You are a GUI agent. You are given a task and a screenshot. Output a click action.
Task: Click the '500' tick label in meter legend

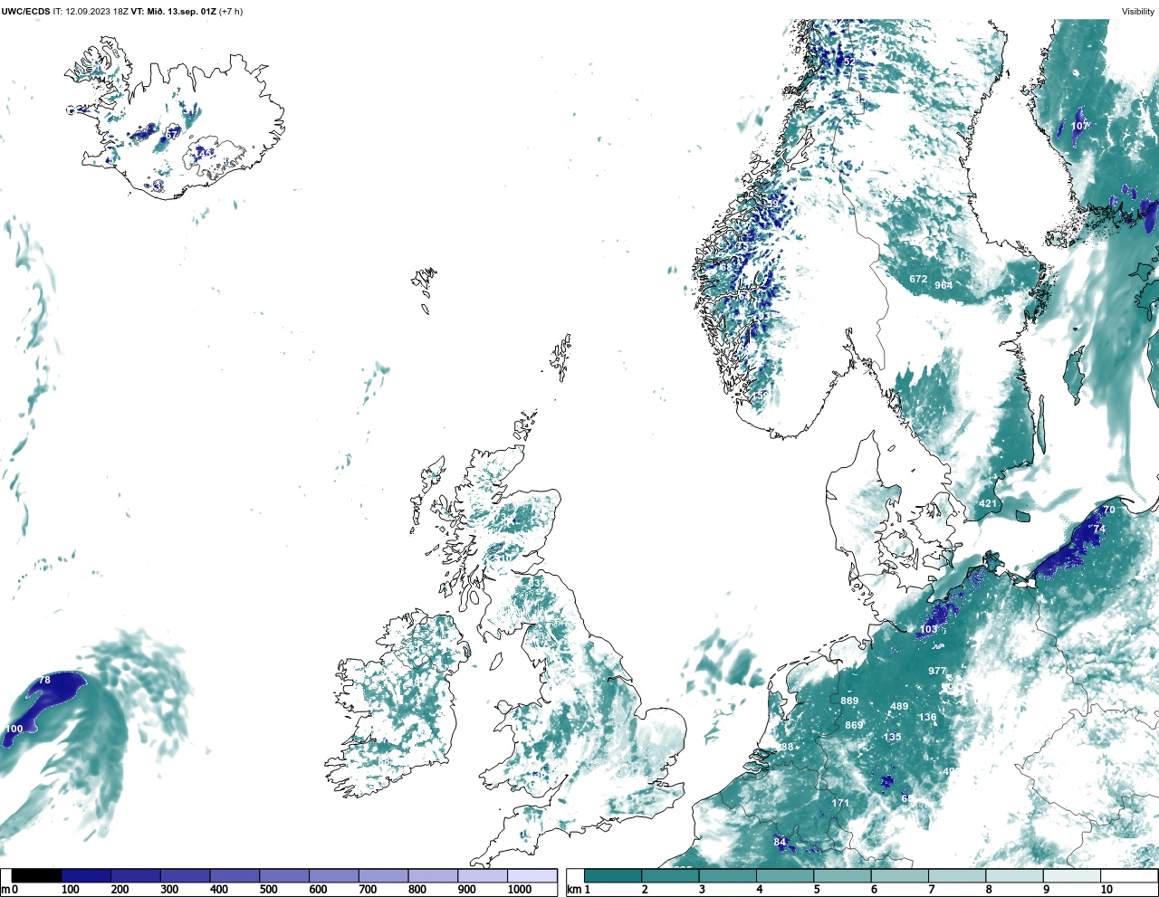[268, 890]
